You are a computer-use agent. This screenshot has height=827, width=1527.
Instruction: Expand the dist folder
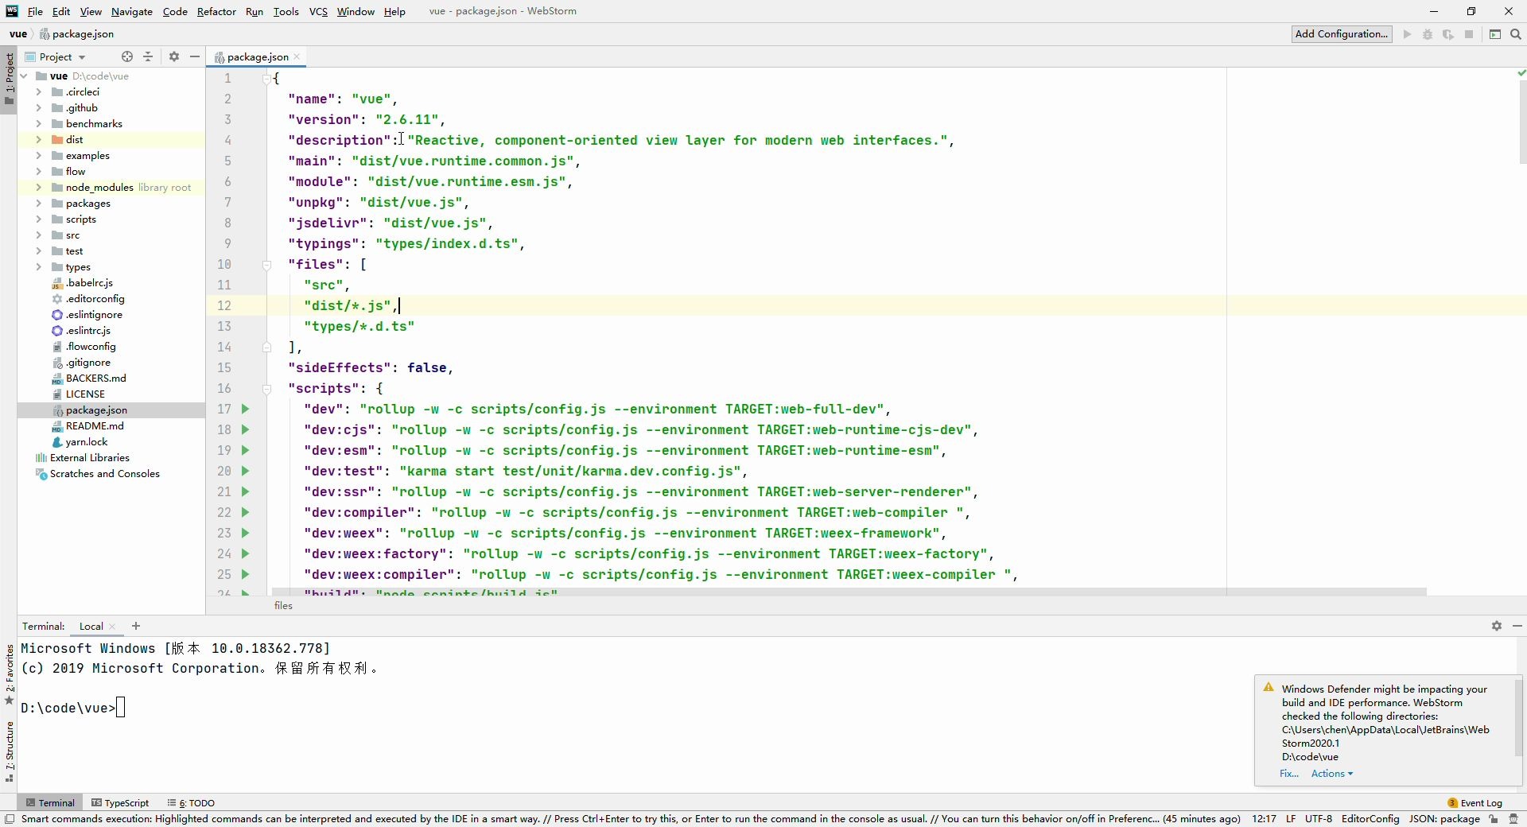(38, 140)
